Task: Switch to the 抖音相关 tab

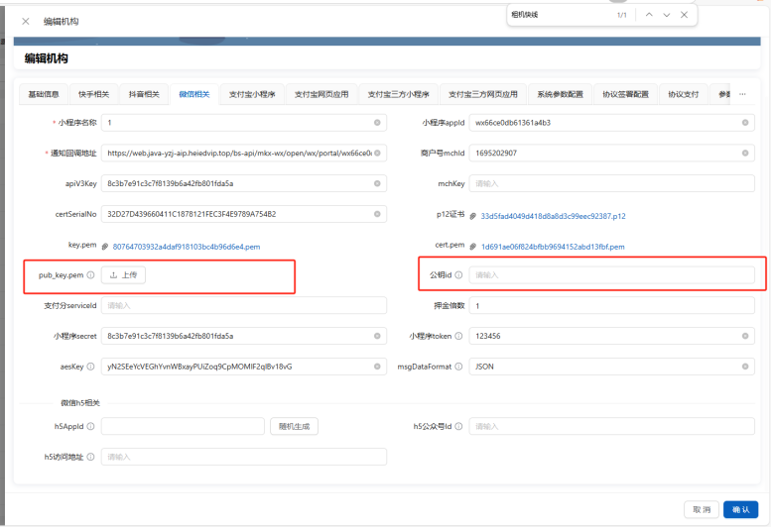Action: pyautogui.click(x=144, y=94)
